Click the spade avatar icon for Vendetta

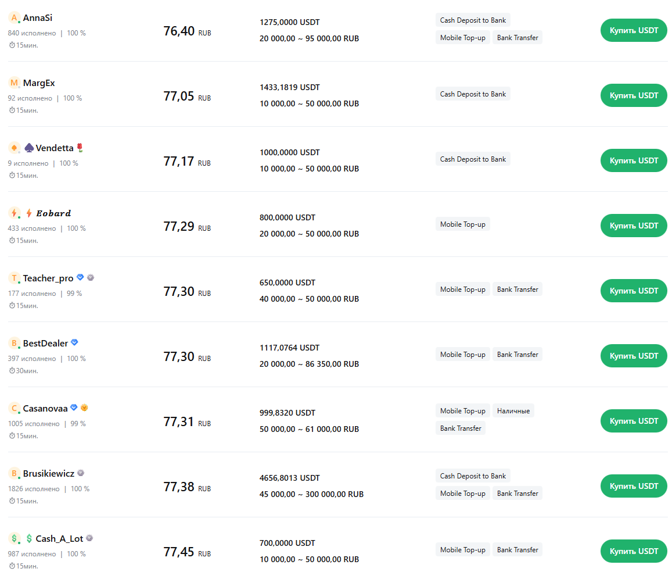[x=14, y=148]
